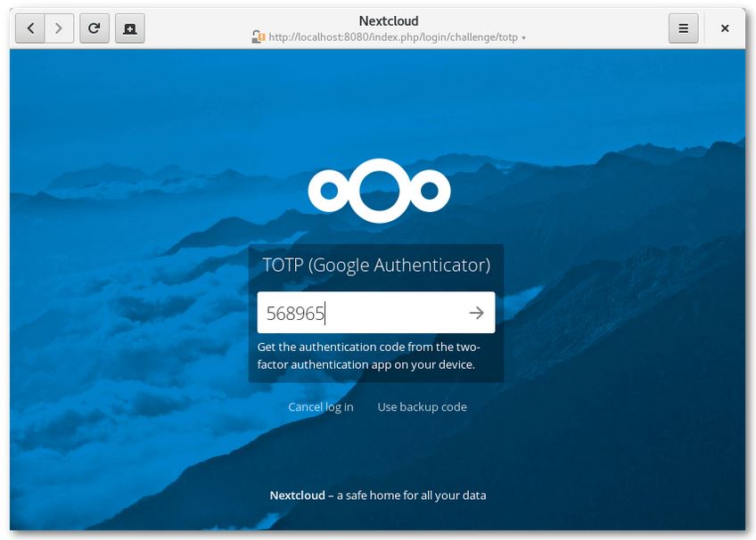
Task: Select the localhost address in the title bar
Action: click(x=393, y=37)
